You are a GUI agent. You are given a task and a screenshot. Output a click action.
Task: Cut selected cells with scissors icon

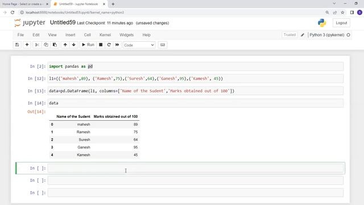tap(37, 45)
